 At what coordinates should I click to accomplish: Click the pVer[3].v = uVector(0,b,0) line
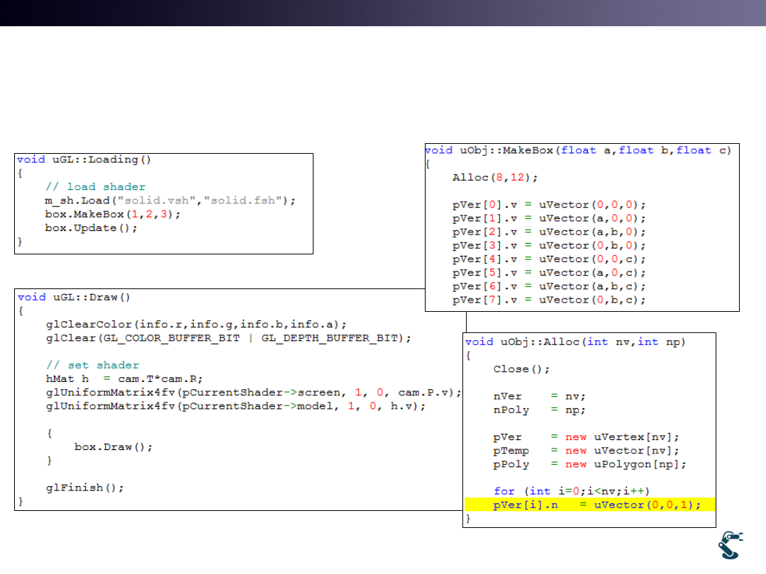(x=549, y=246)
